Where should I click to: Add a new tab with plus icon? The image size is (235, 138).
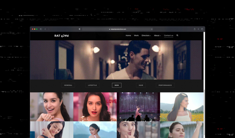click(198, 29)
